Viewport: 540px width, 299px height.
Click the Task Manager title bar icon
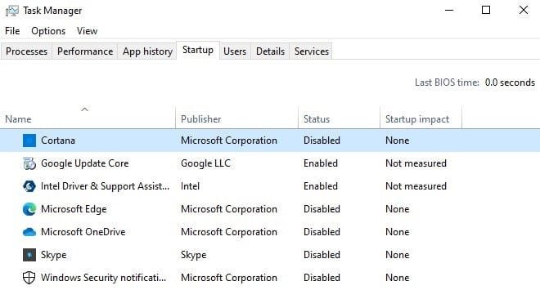pyautogui.click(x=12, y=11)
